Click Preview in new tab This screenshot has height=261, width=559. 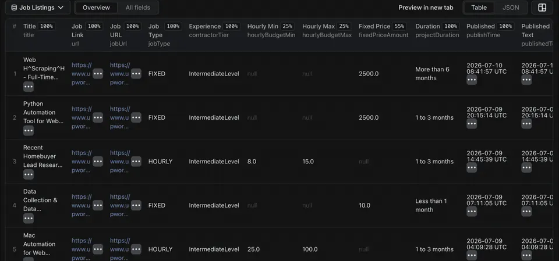click(x=426, y=8)
